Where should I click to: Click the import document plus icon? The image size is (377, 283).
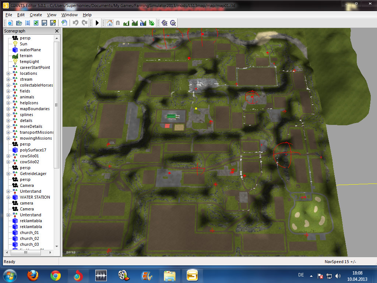pyautogui.click(x=64, y=23)
